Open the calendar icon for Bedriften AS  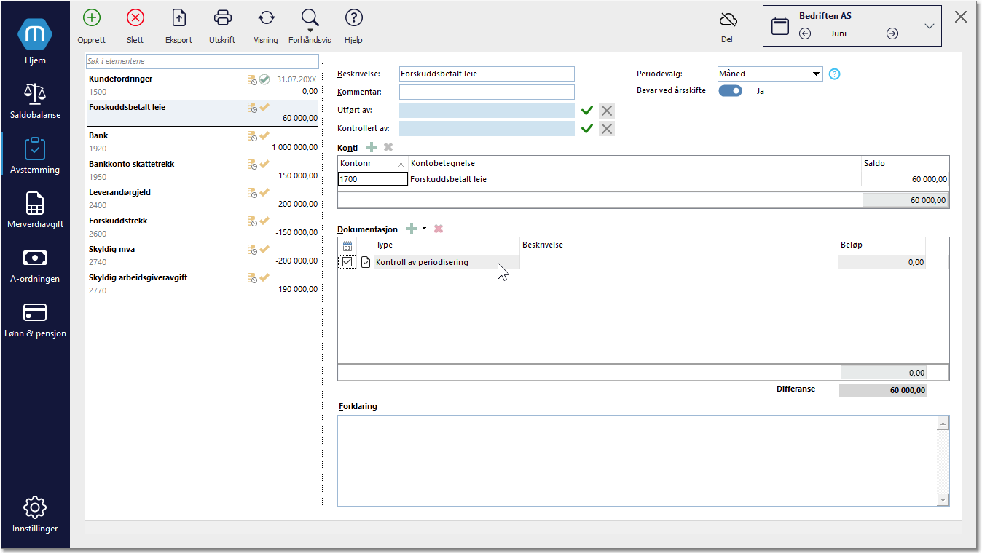(x=780, y=26)
